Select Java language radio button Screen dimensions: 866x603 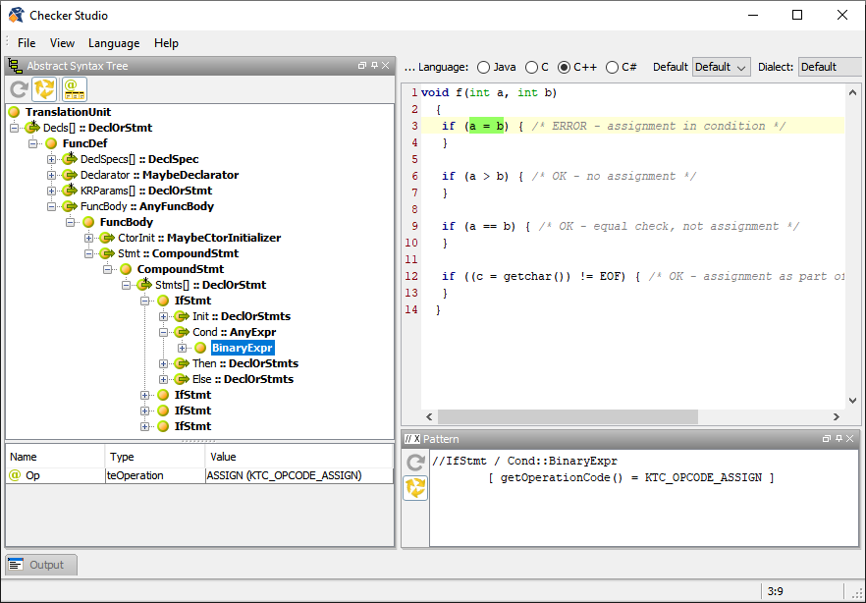[x=483, y=68]
